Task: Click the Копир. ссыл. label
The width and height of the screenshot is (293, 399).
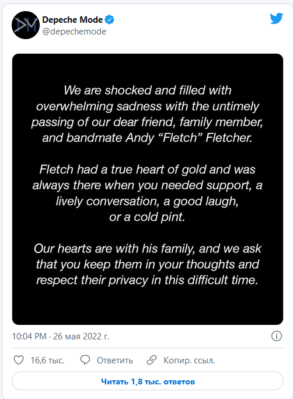Action: tap(189, 360)
